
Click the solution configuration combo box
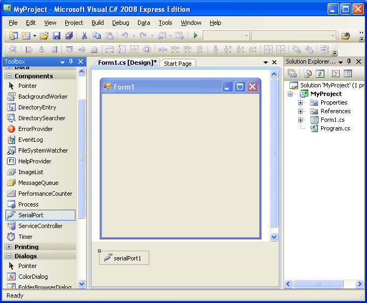coord(226,36)
